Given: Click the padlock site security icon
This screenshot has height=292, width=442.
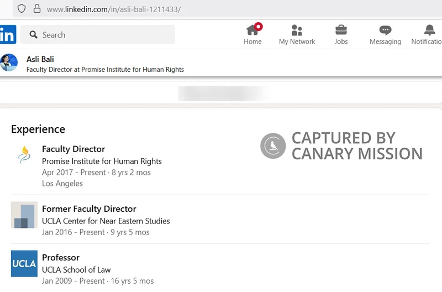Looking at the screenshot, I should coord(37,9).
